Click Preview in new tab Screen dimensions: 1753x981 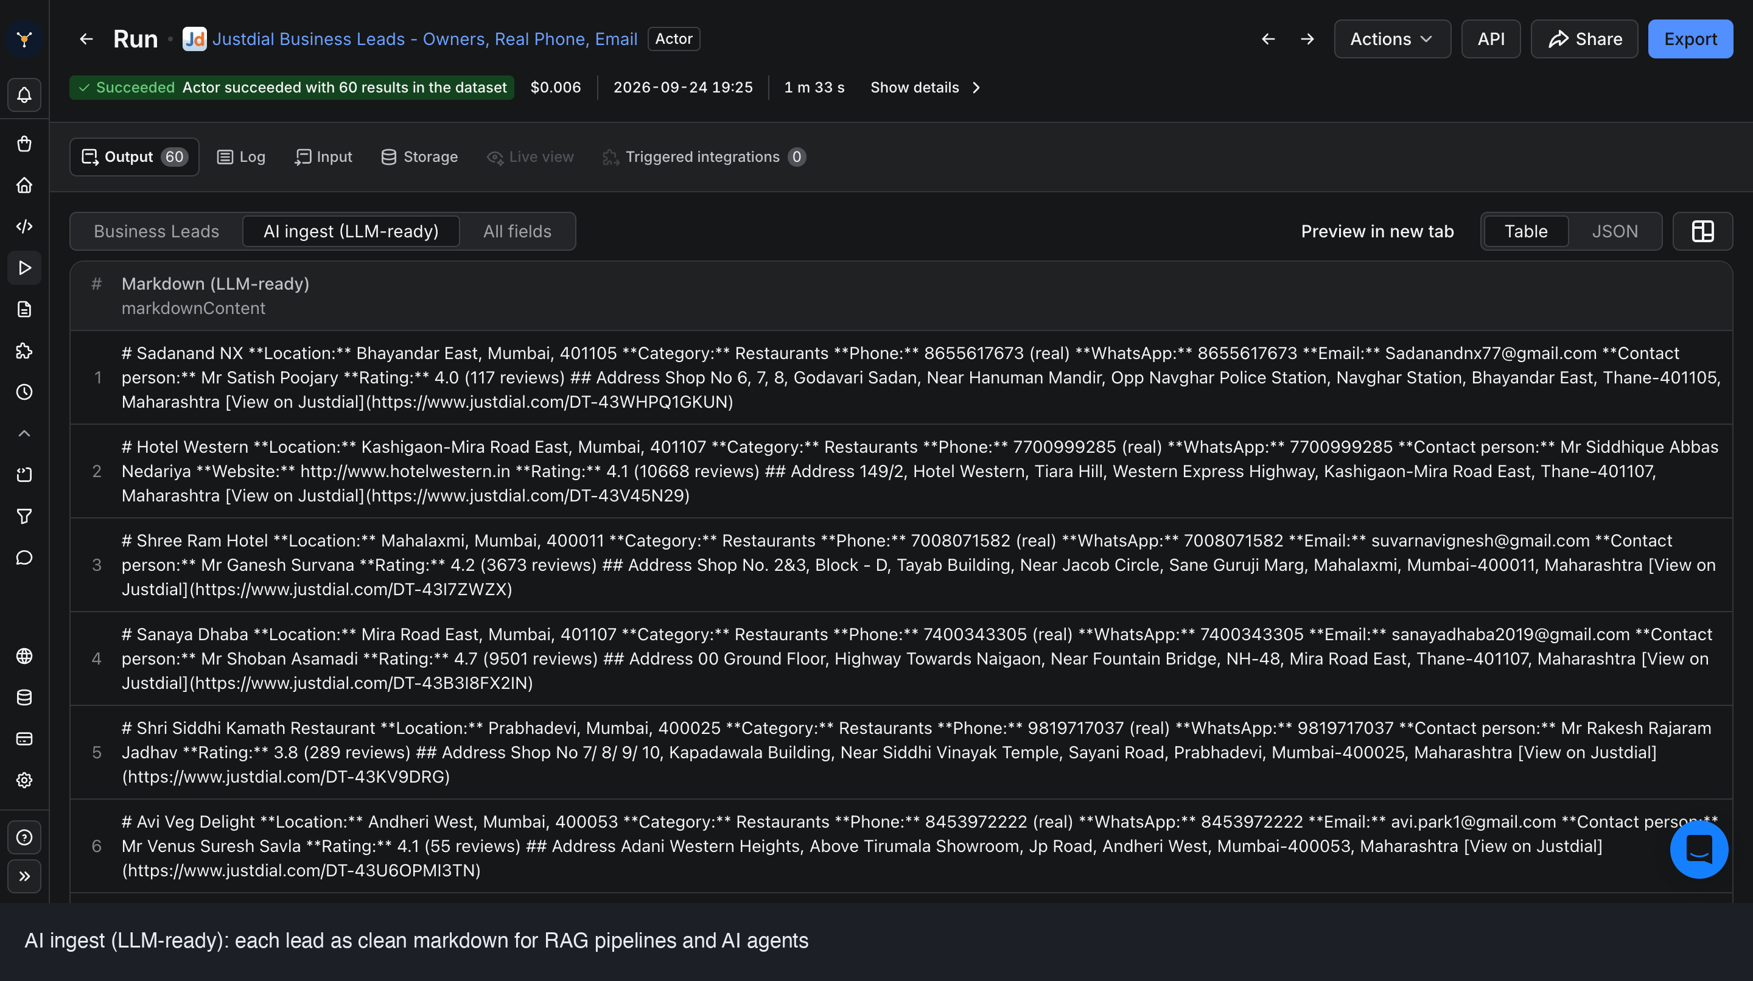coord(1377,231)
